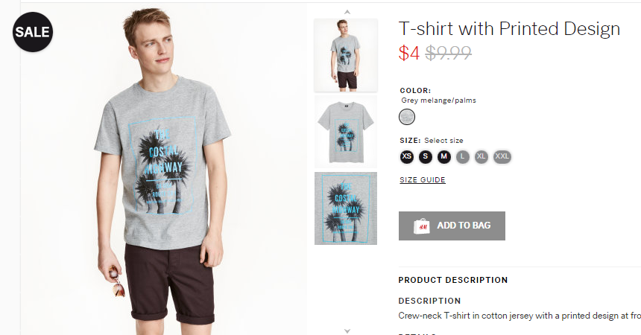The image size is (641, 335).
Task: Select size M
Action: 444,156
